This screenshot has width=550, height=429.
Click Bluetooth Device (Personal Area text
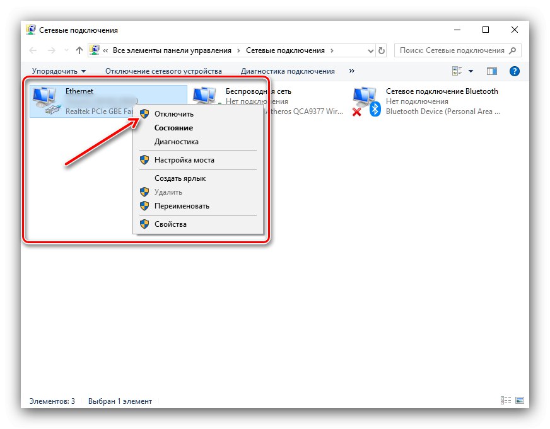tap(443, 112)
